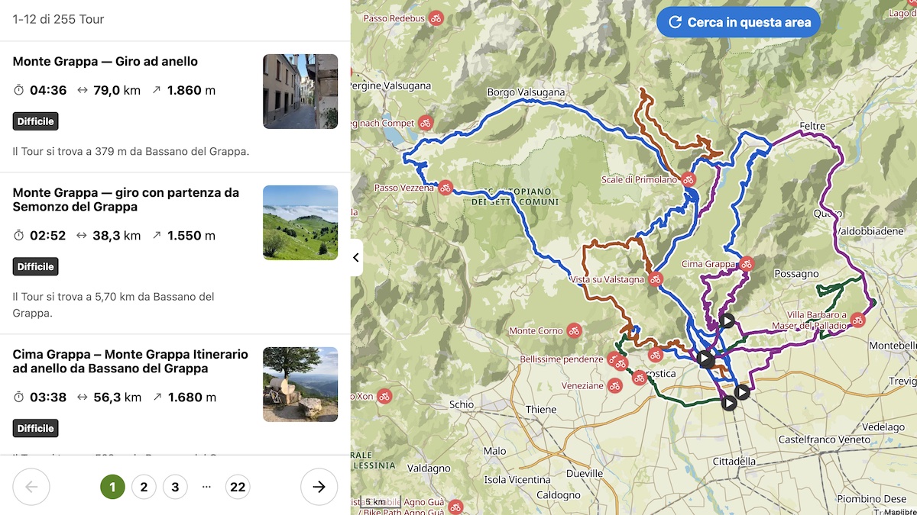Click the Villa Barbaro a Maser marker
The width and height of the screenshot is (917, 515).
click(857, 320)
